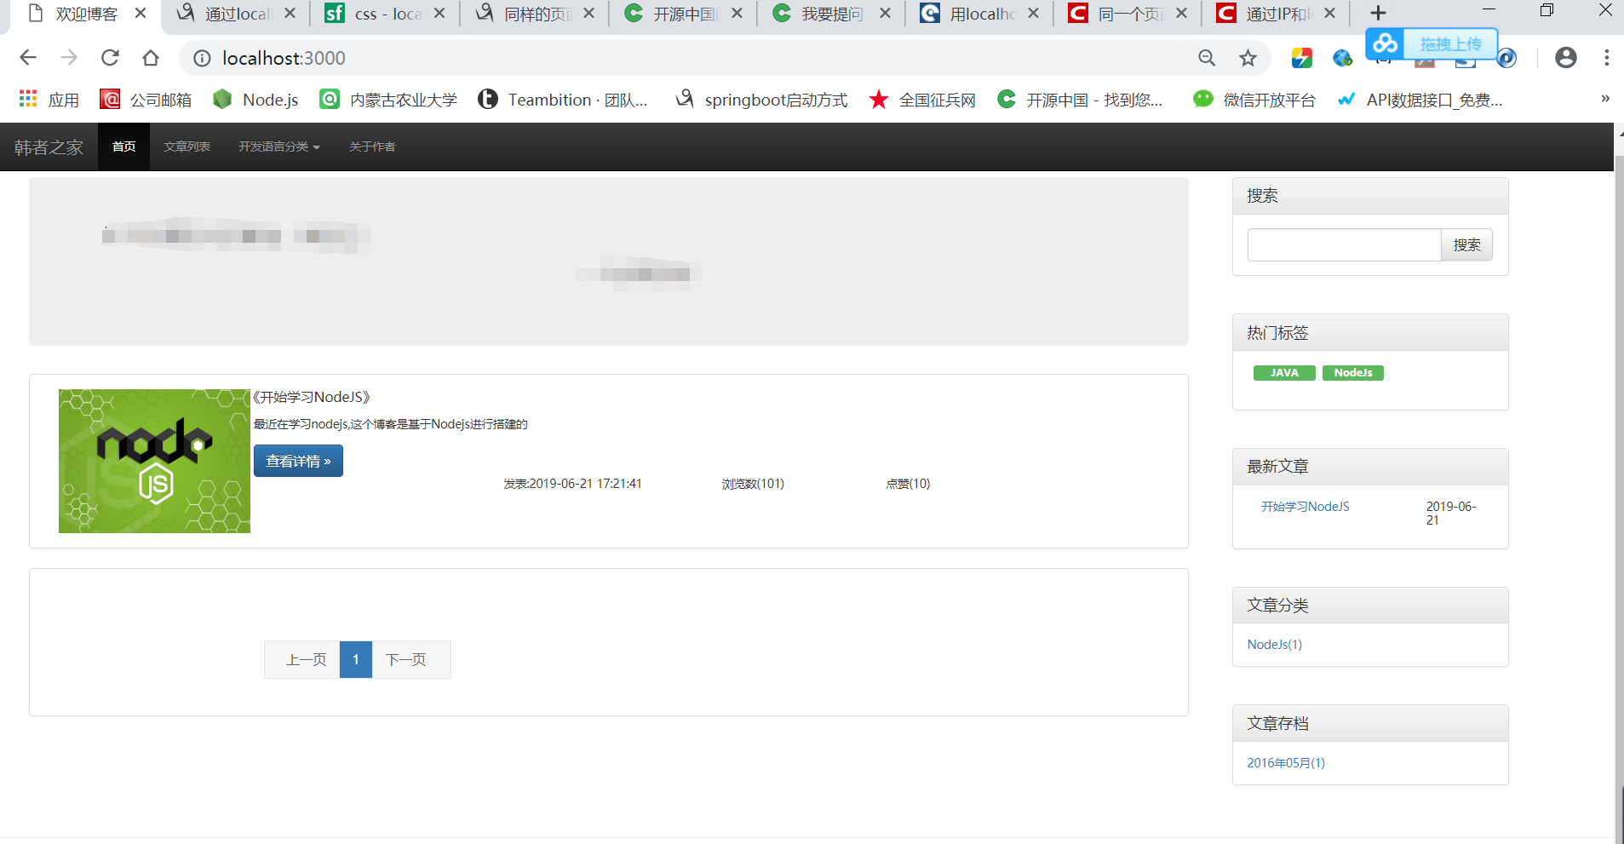Select the NodeJs tag badge
Image resolution: width=1624 pixels, height=844 pixels.
(1353, 373)
